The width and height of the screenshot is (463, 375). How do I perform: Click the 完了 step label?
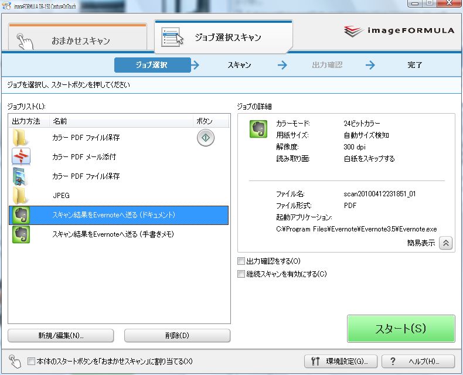(414, 65)
